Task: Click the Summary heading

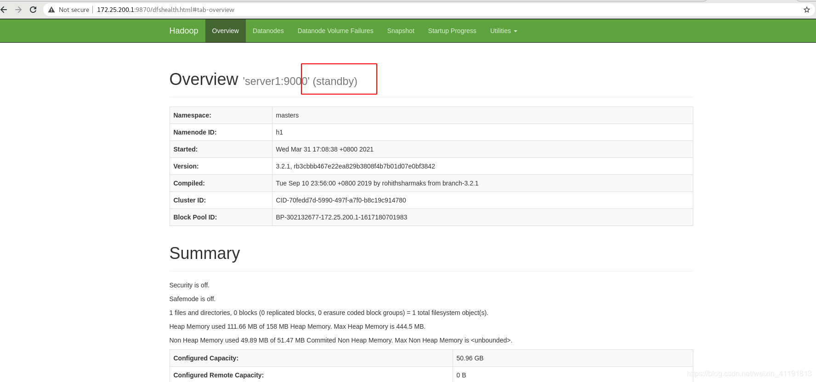Action: pyautogui.click(x=205, y=253)
